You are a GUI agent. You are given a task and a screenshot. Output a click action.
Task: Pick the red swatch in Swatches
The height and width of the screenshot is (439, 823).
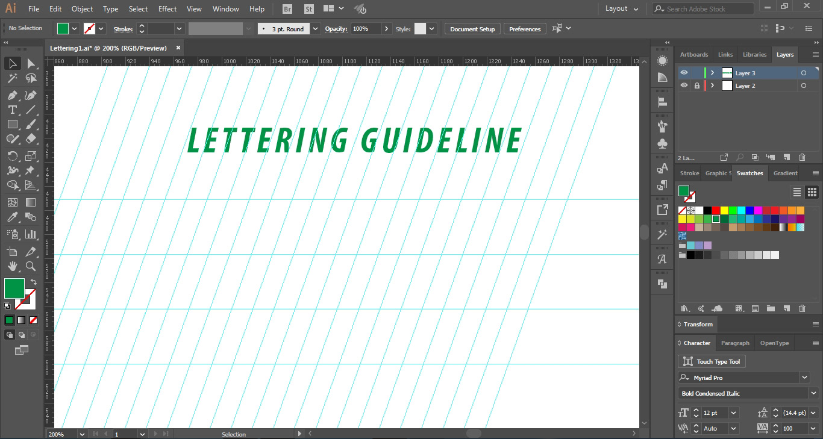[716, 210]
